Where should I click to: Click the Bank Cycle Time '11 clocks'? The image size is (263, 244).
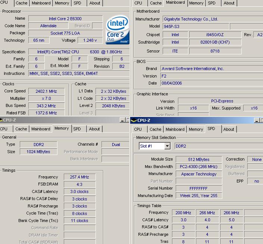(80, 221)
